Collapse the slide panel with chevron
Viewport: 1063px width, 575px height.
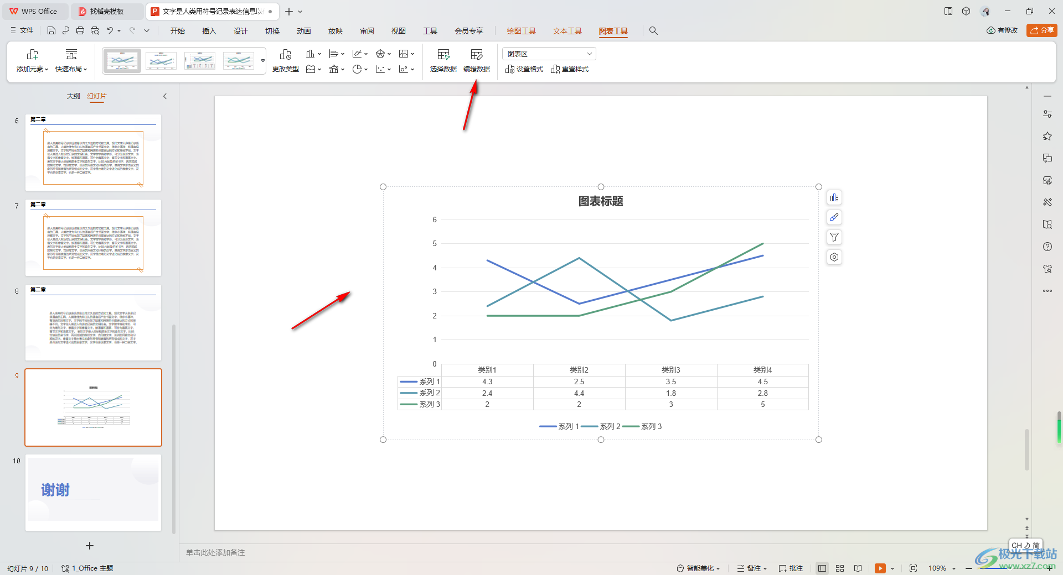[165, 96]
